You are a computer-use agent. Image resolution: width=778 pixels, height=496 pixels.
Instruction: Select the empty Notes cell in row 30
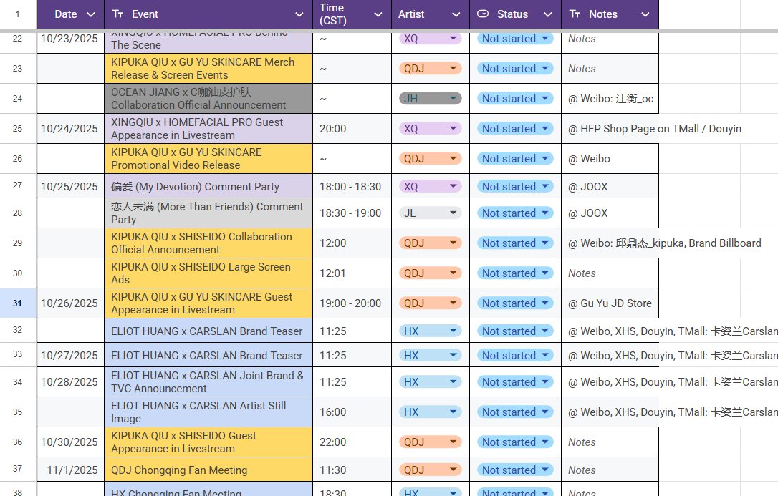[610, 273]
